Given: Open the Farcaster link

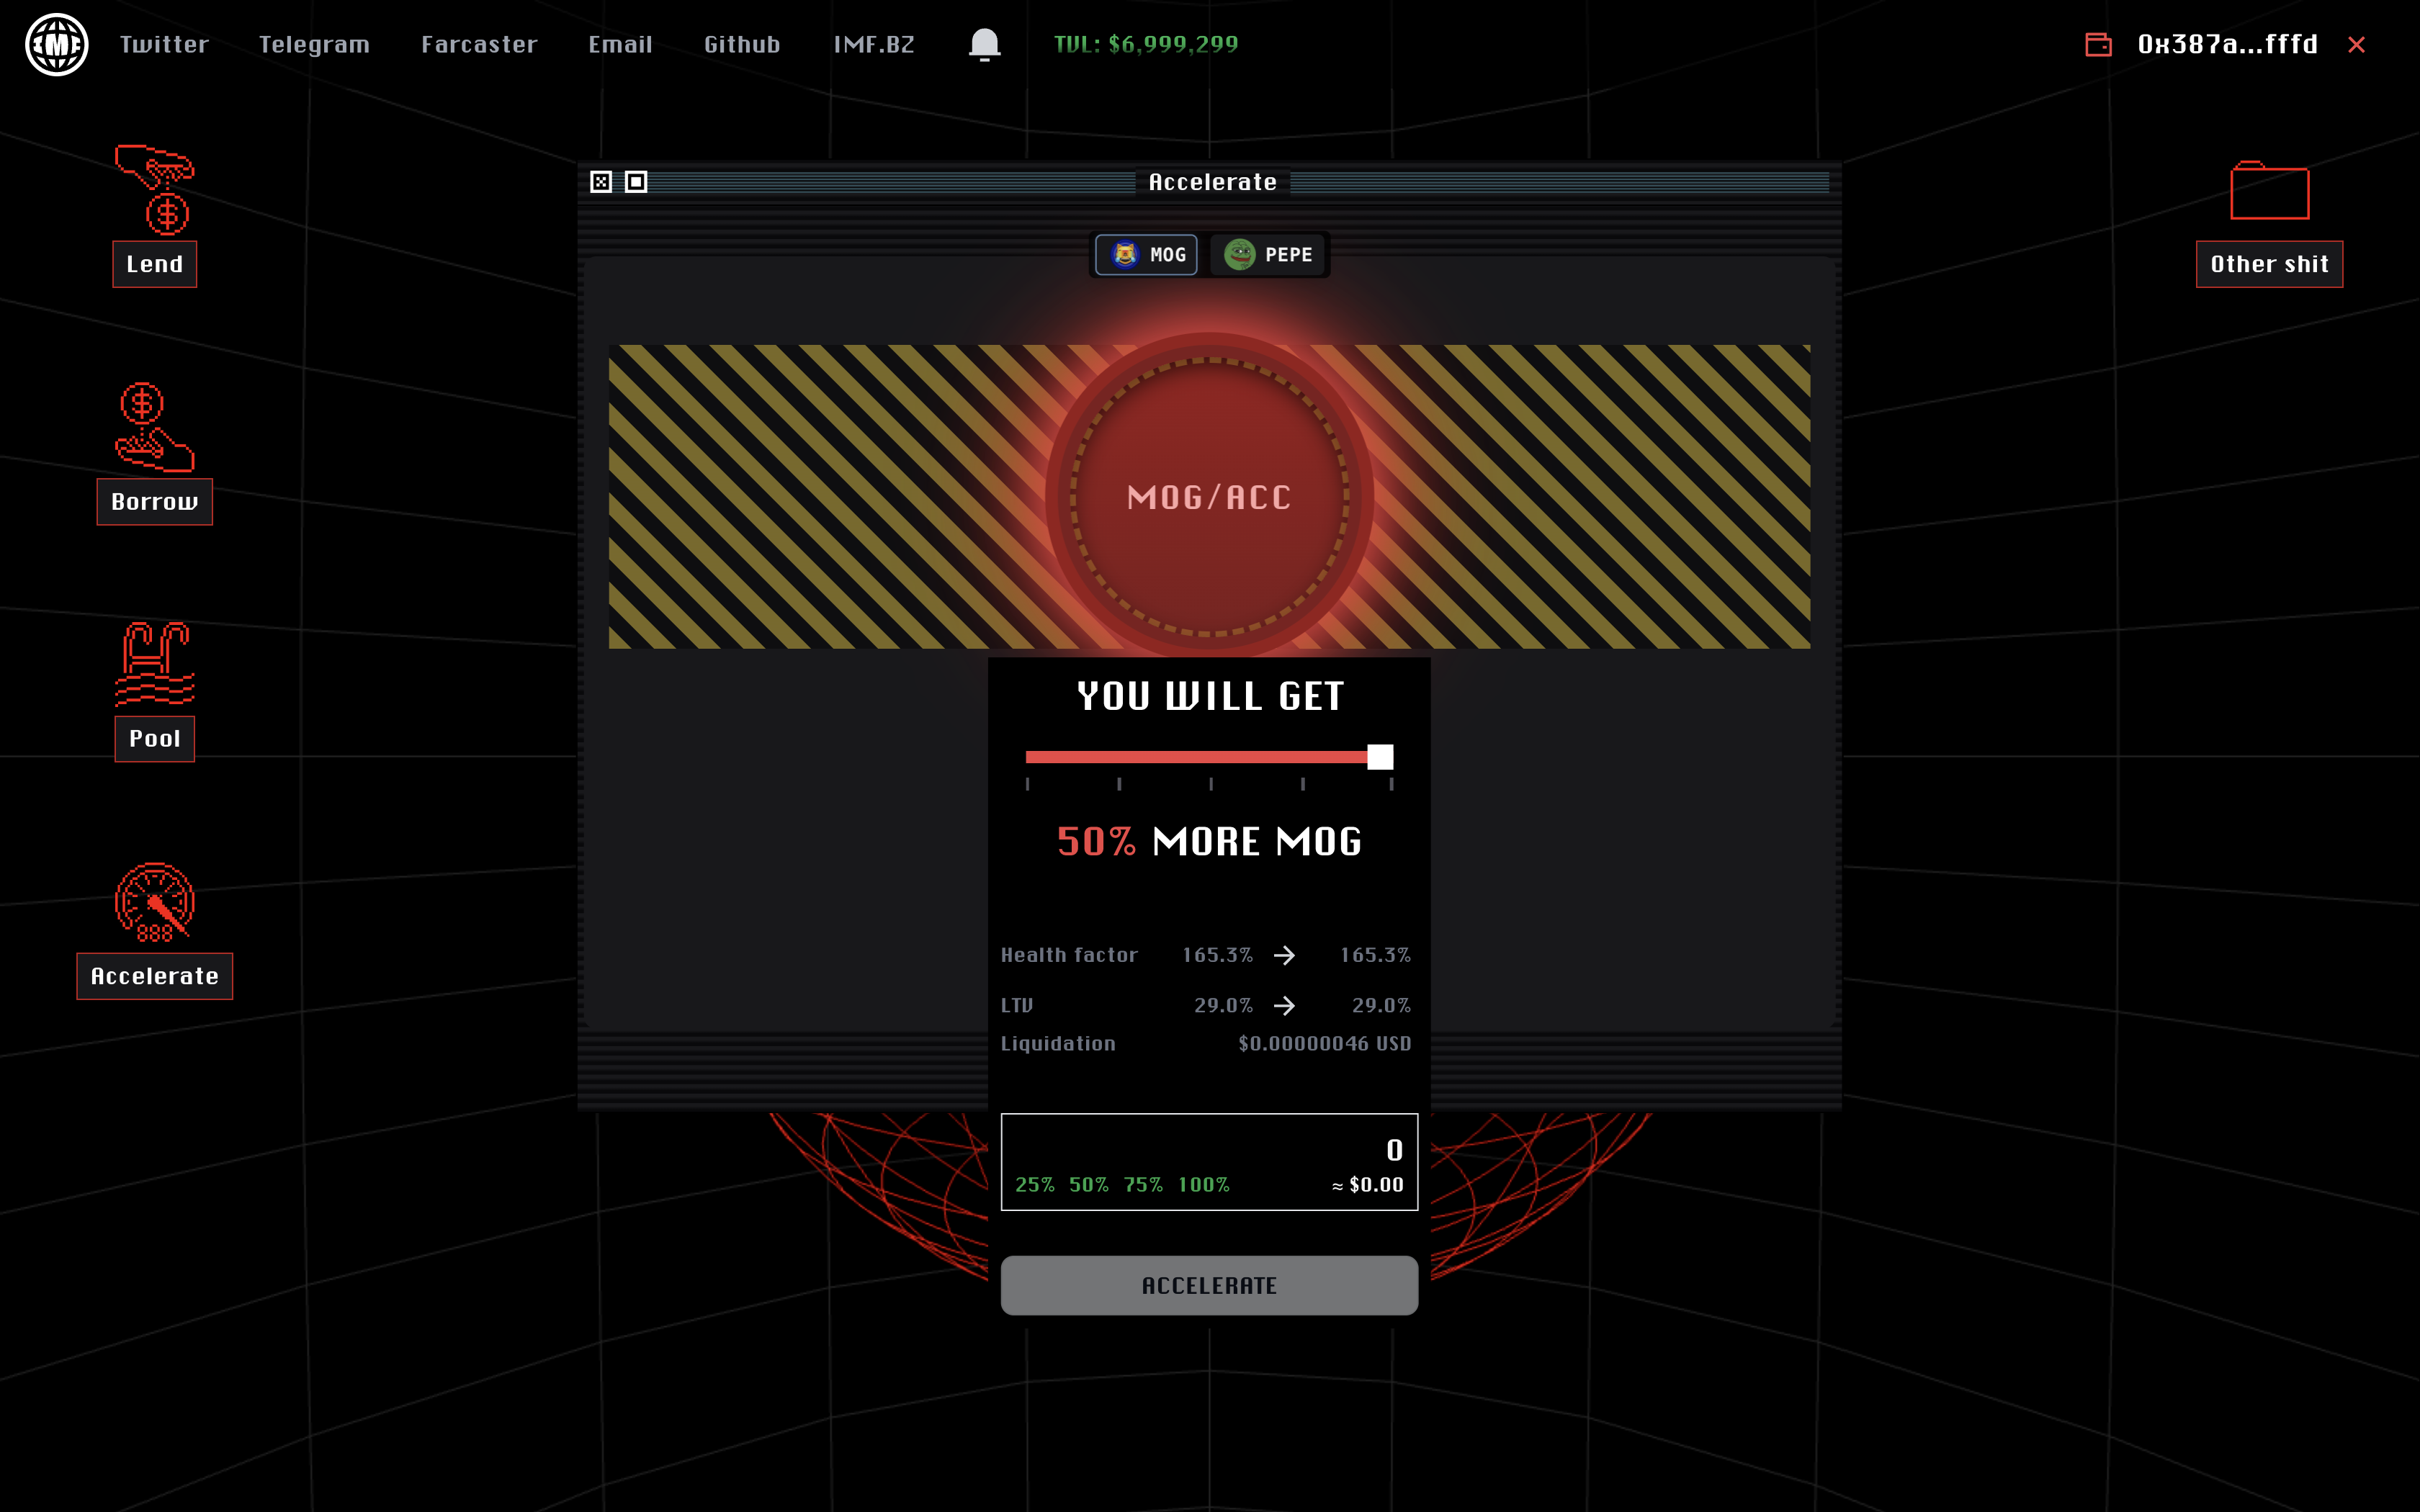Looking at the screenshot, I should tap(479, 45).
